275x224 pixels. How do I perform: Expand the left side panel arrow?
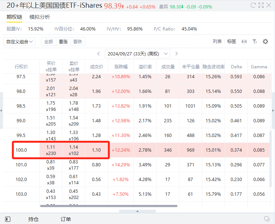coord(1,111)
